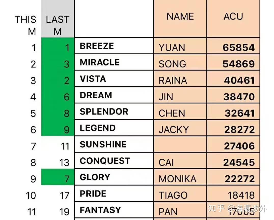Click the Zhihu watermark text
Image resolution: width=274 pixels, height=220 pixels.
point(237,209)
